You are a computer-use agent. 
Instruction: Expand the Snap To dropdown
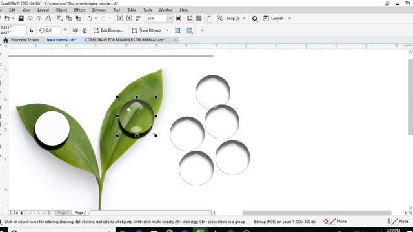click(244, 19)
